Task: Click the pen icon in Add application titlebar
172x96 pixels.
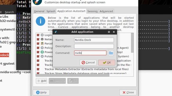Action: (56, 32)
